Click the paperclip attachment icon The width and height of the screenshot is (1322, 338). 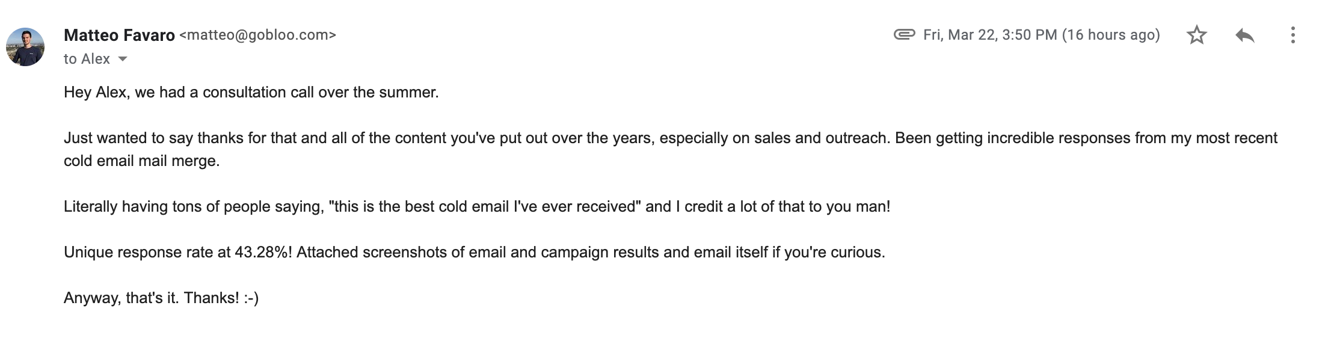click(904, 34)
